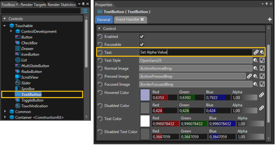The image size is (275, 145).
Task: Open the Hovered Color swatch
Action: coord(145,95)
